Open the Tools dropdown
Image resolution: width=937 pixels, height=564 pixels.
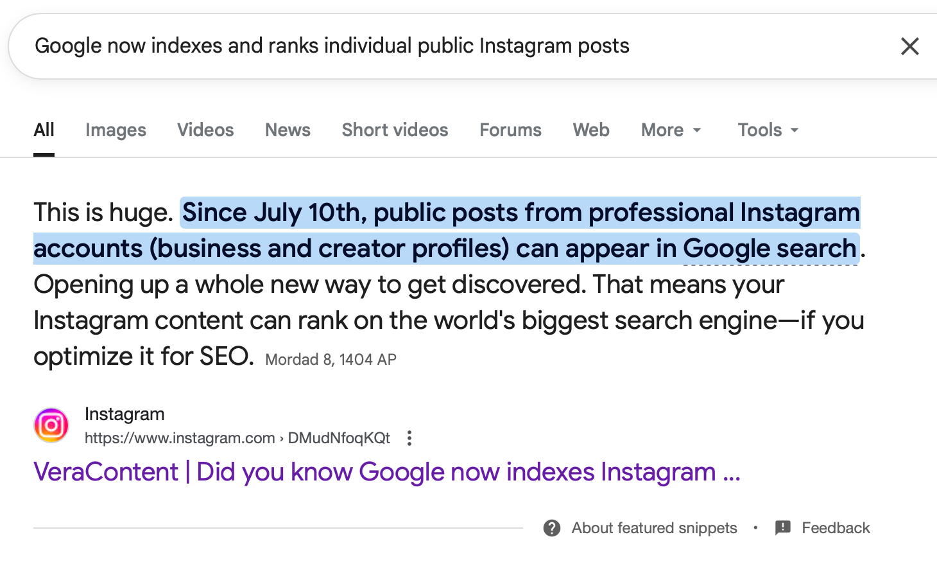click(768, 130)
